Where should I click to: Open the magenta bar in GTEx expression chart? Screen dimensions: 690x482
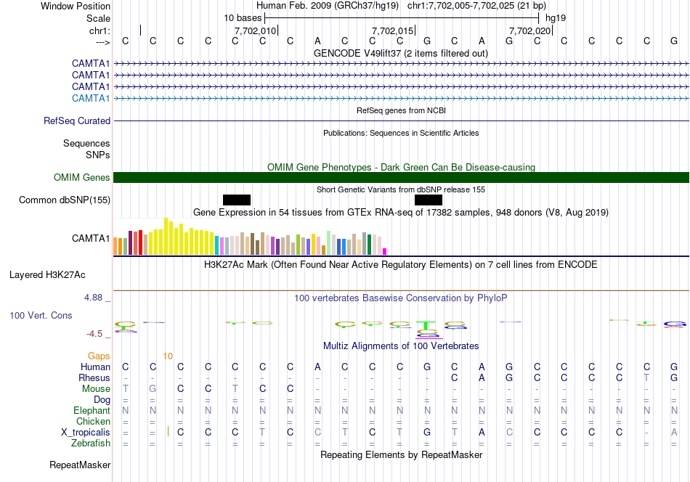pyautogui.click(x=385, y=252)
